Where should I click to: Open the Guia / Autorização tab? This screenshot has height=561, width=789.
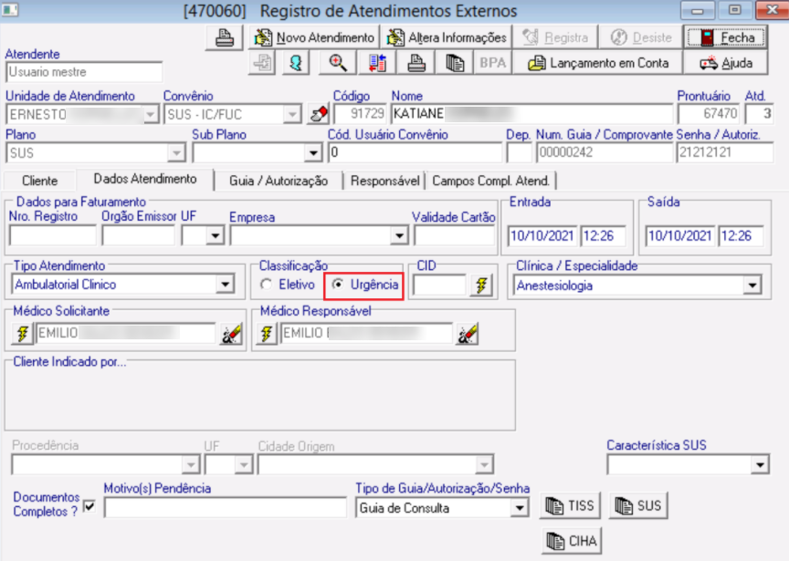coord(279,181)
